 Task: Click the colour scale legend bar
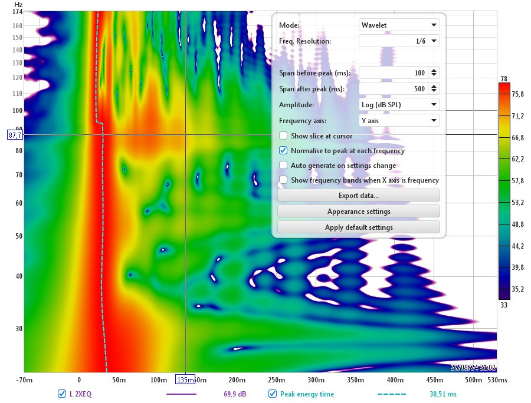pos(504,191)
